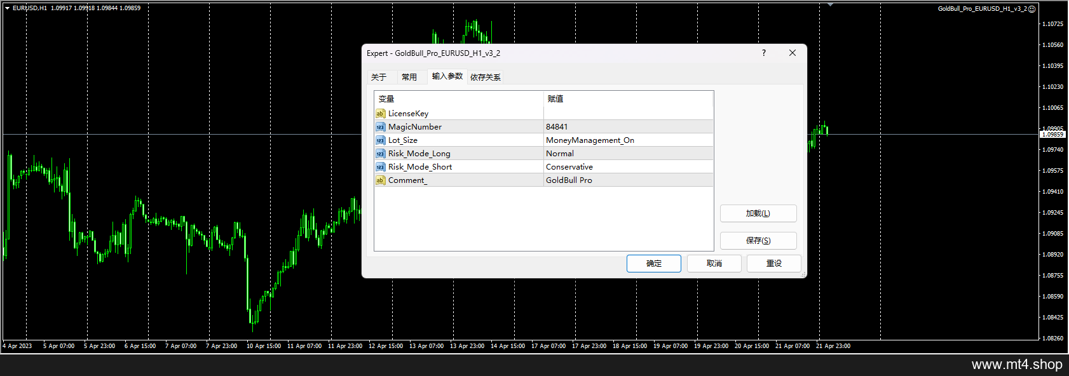Click the 10 Apr 15:00 time label
Viewport: 1069px width, 376px height.
264,346
